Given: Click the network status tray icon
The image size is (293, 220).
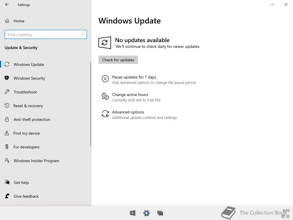Looking at the screenshot, I should pyautogui.click(x=288, y=217).
